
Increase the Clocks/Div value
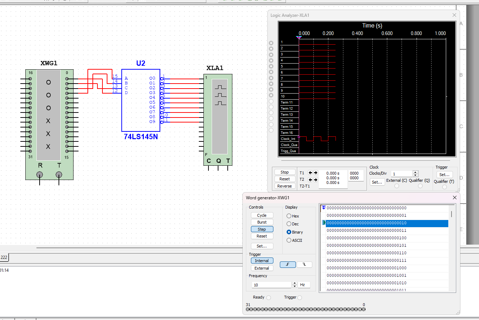pos(415,172)
